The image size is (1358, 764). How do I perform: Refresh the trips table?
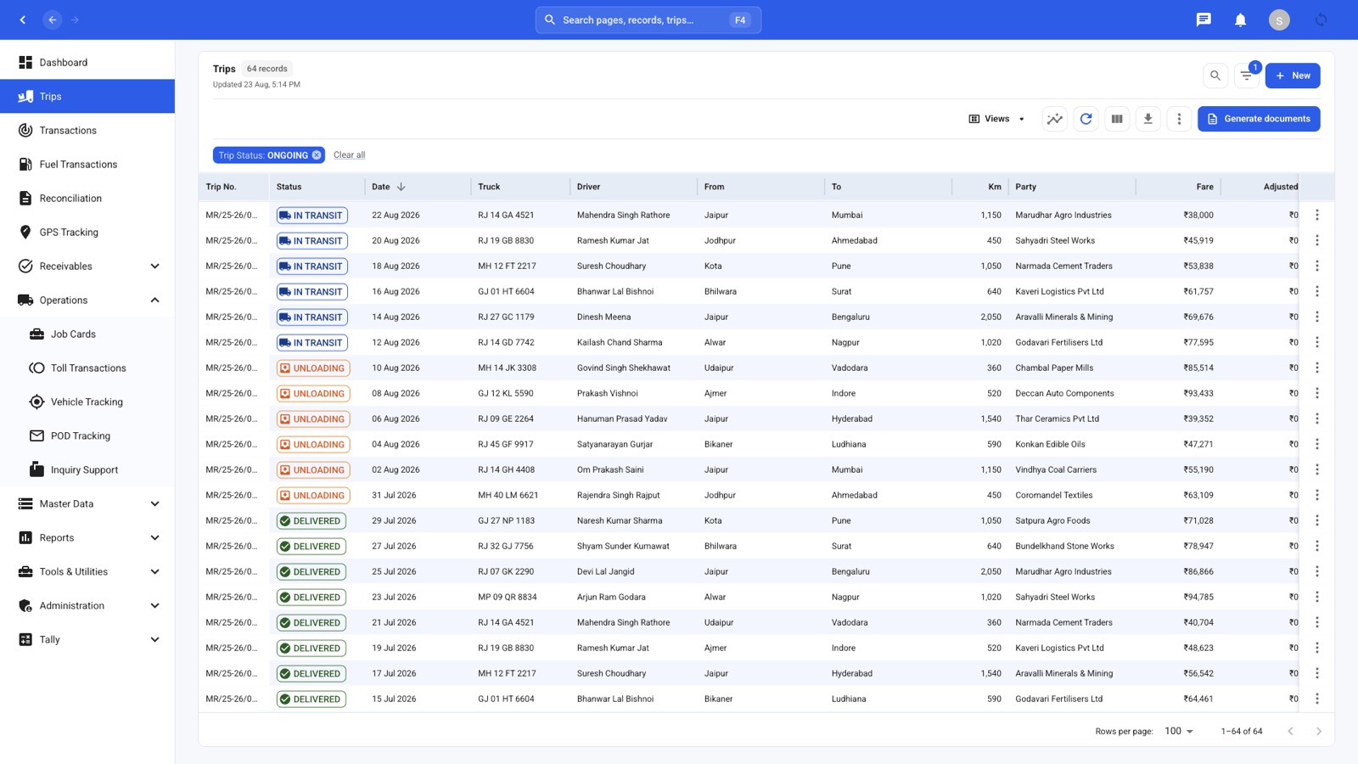[1086, 119]
